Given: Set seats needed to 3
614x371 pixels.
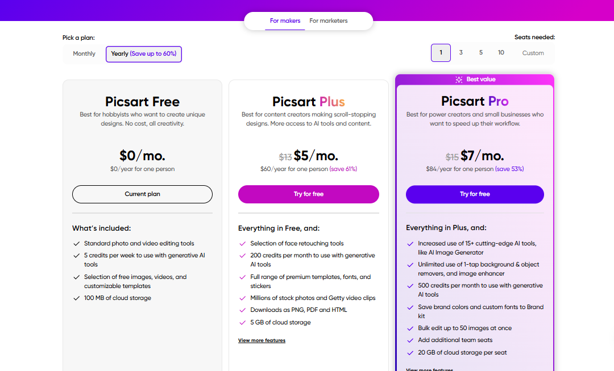Looking at the screenshot, I should pyautogui.click(x=461, y=53).
